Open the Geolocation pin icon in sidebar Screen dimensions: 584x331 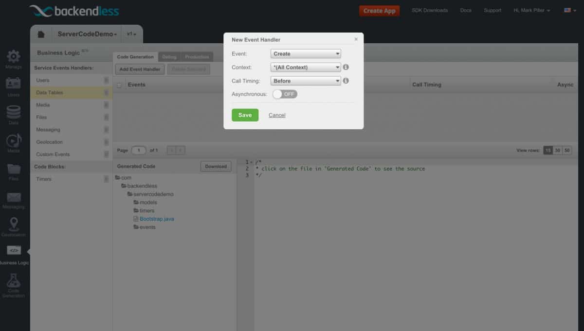[x=14, y=224]
